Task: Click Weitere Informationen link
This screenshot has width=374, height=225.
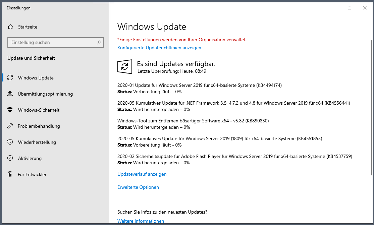Action: (141, 221)
